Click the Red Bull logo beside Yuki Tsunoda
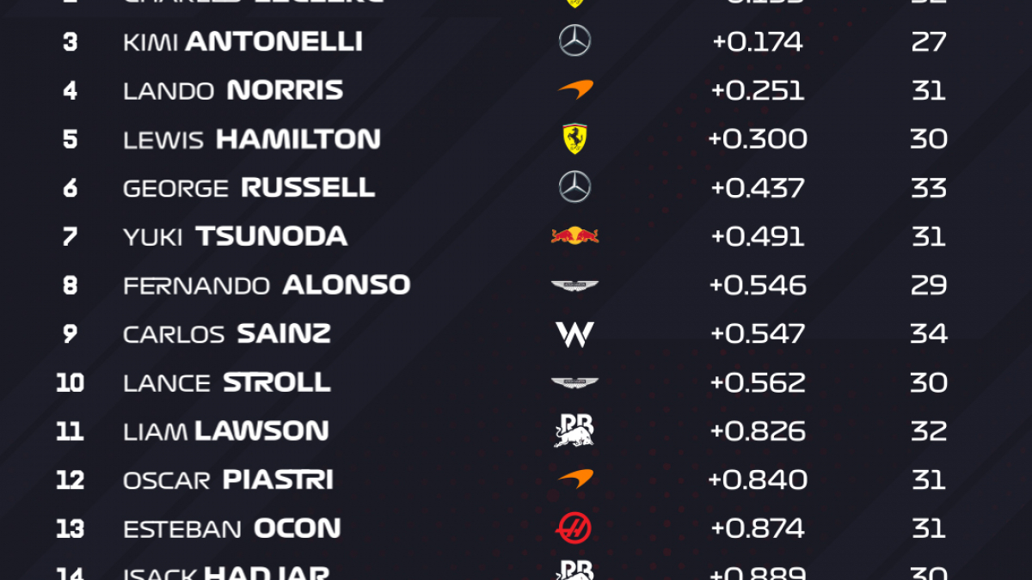The image size is (1032, 580). pyautogui.click(x=574, y=235)
